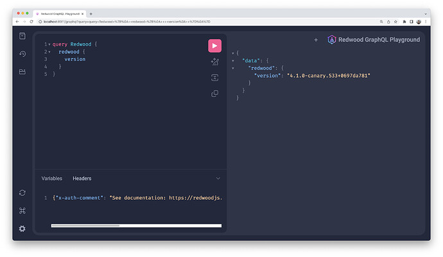Switch to the Variables tab
Screen dimensions: 443x257
[52, 179]
